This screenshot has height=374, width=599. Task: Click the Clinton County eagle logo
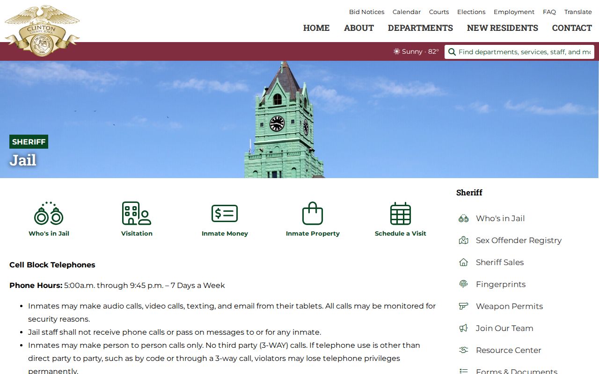42,30
